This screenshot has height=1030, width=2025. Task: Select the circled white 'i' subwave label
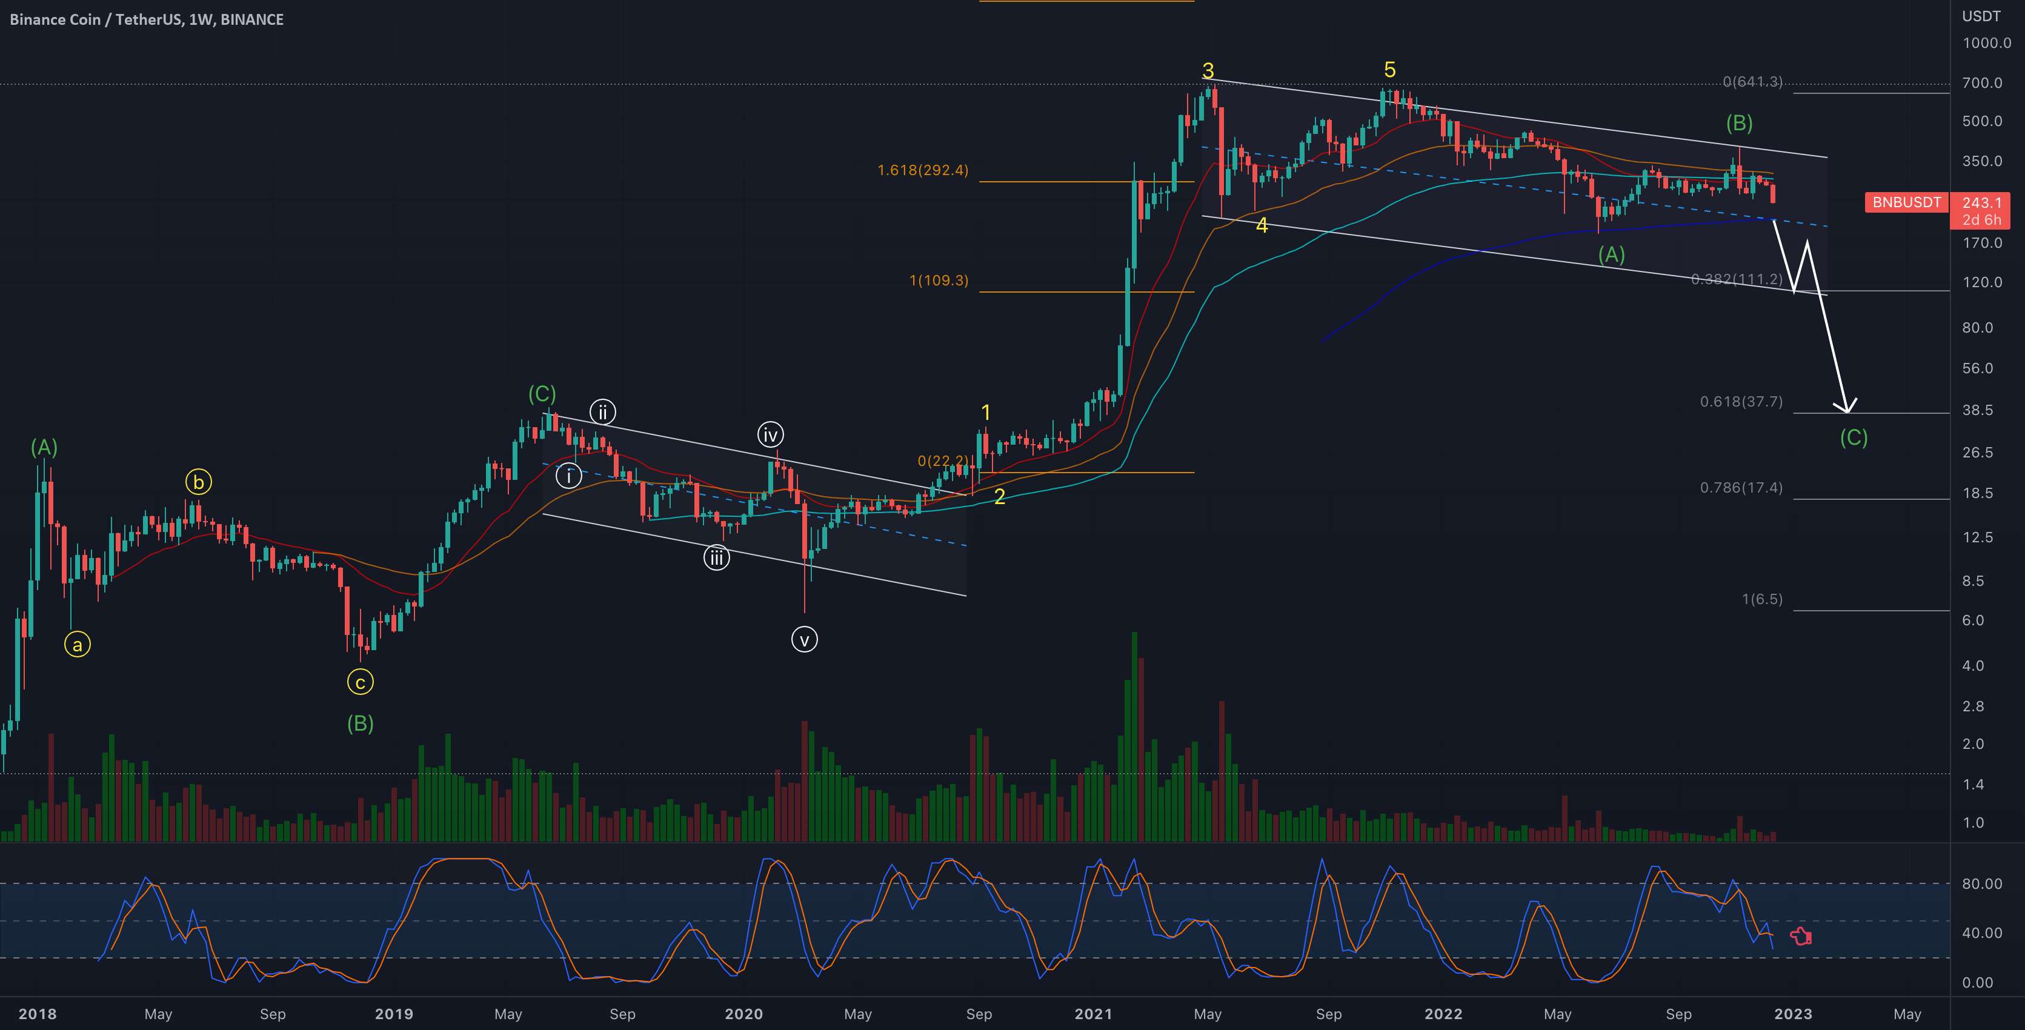click(x=568, y=475)
